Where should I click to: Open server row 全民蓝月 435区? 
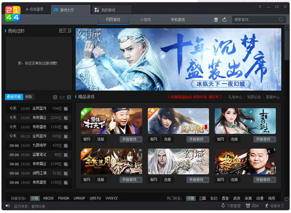coord(39,136)
